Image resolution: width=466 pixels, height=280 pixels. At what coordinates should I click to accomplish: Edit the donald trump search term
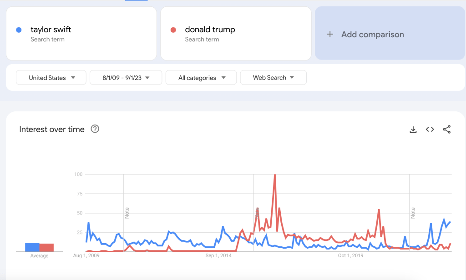pos(210,30)
